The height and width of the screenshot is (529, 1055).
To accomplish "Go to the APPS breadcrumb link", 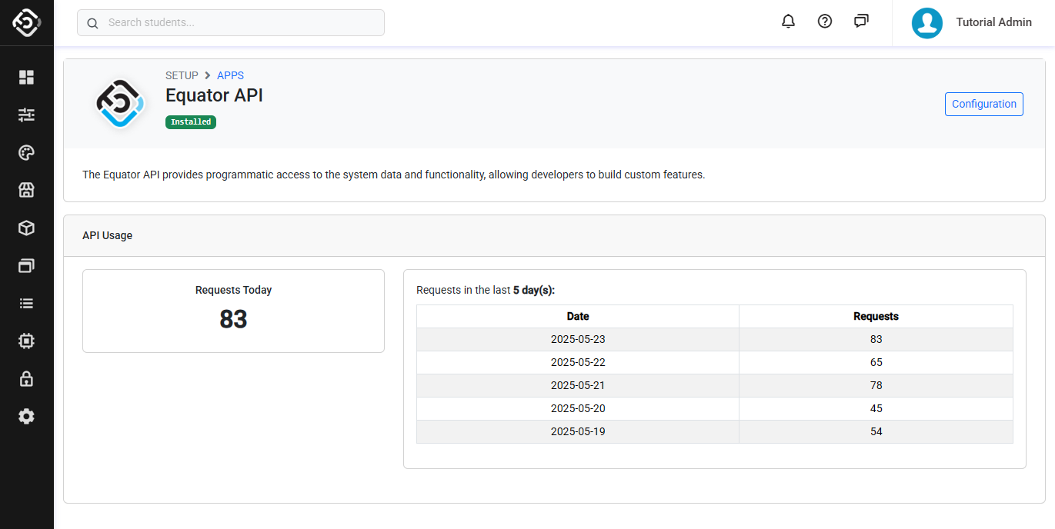I will click(230, 75).
